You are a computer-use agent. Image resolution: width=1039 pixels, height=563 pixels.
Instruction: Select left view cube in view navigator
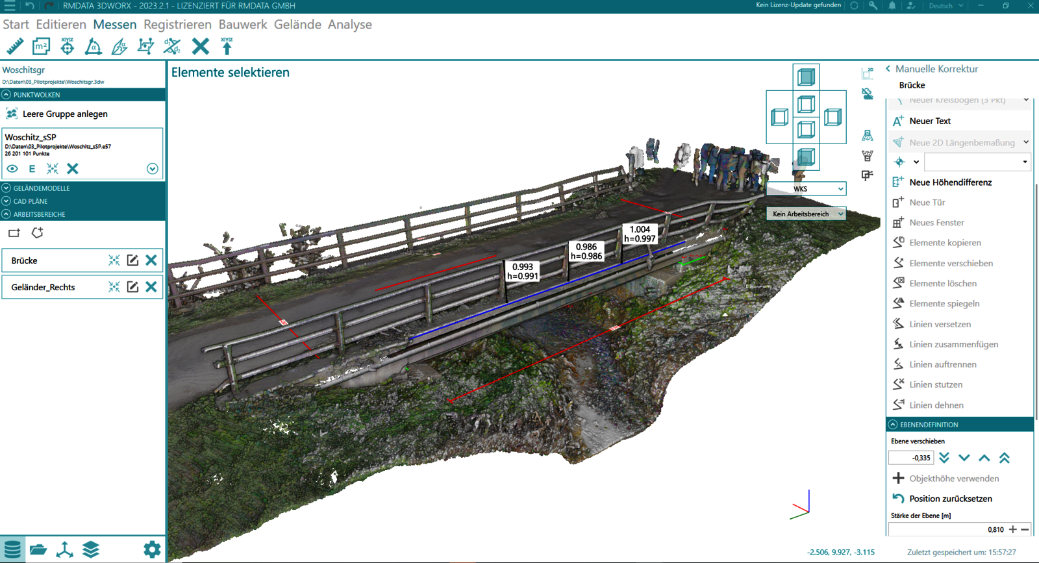coord(779,118)
